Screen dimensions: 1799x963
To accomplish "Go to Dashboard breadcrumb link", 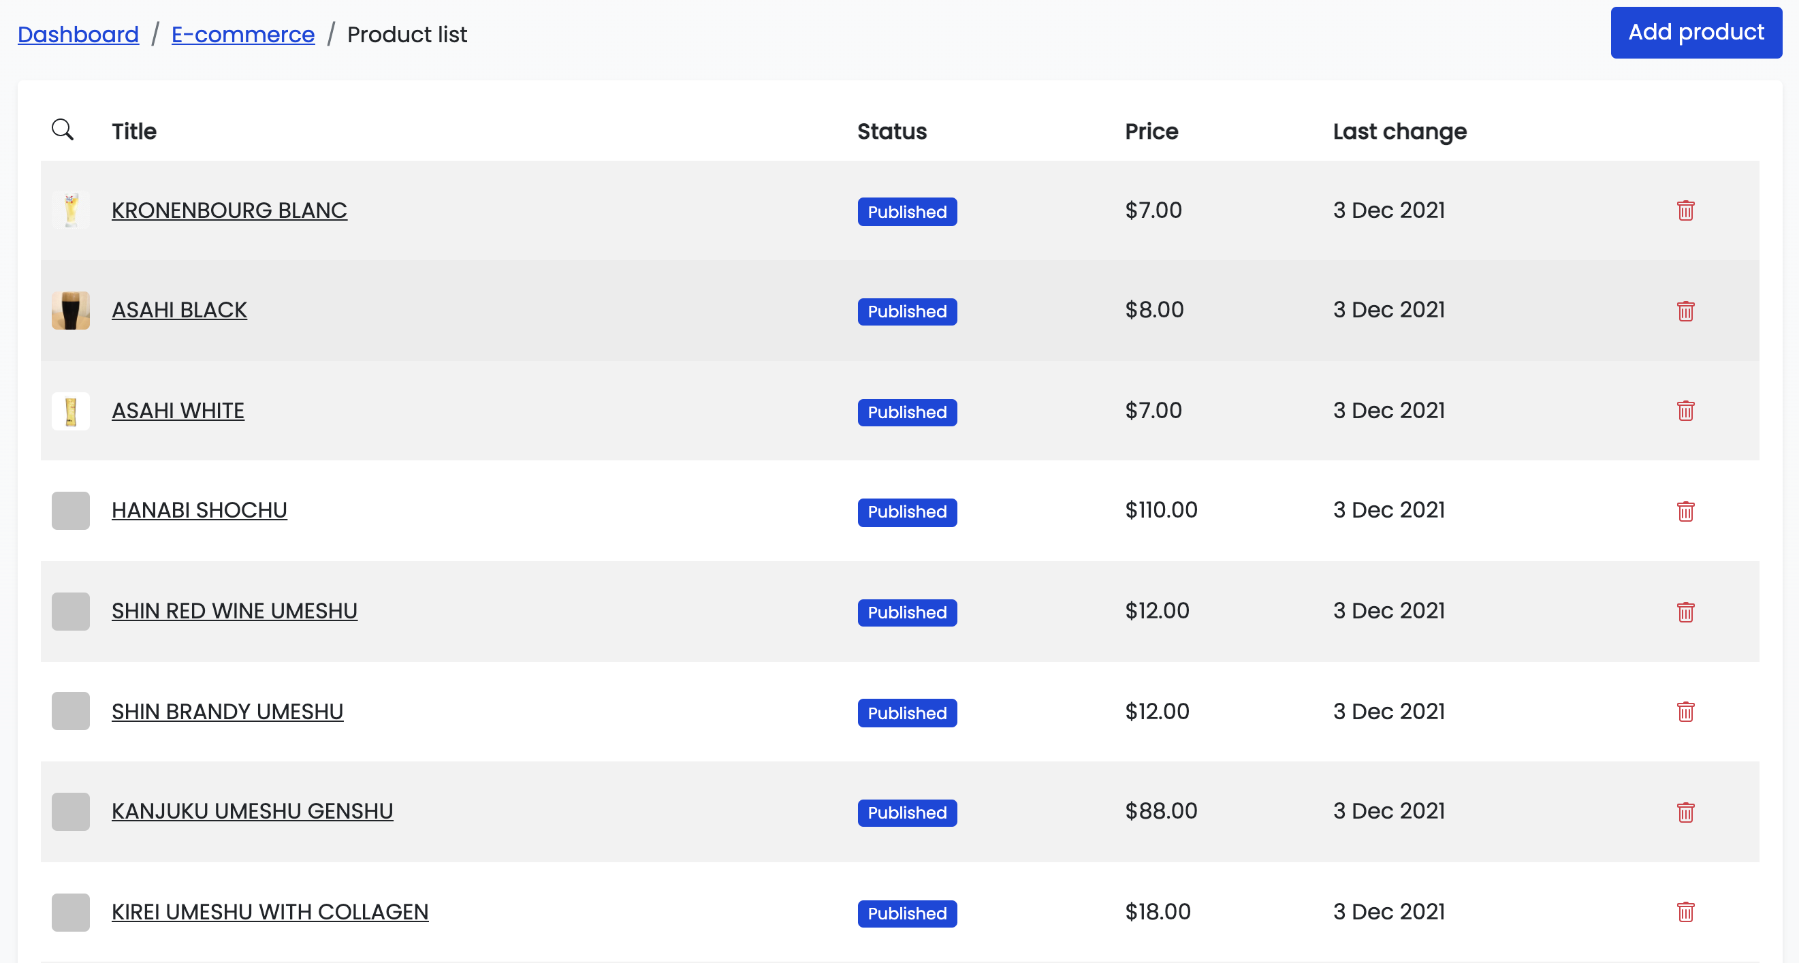I will [78, 34].
